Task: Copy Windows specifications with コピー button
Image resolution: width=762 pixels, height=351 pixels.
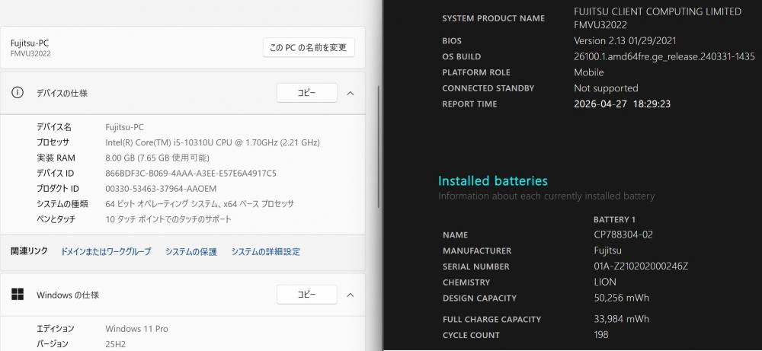Action: 306,295
